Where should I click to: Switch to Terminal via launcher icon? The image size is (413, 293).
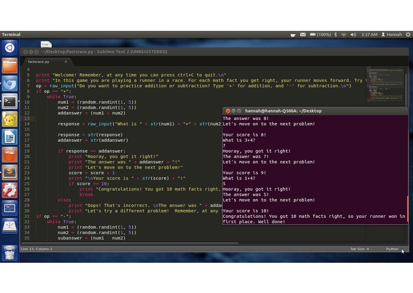[x=10, y=101]
